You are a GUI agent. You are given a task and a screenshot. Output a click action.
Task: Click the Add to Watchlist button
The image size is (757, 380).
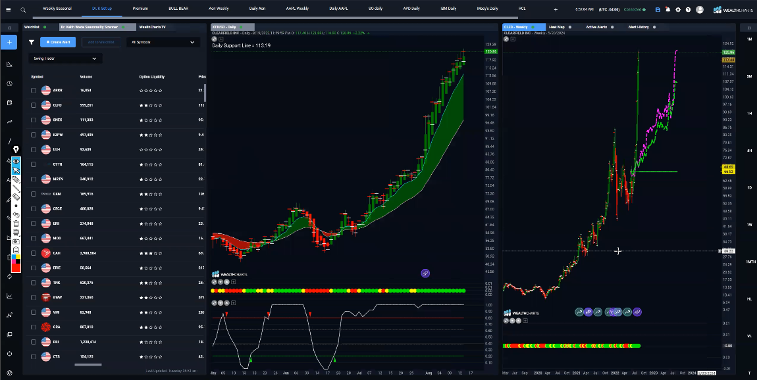[101, 43]
